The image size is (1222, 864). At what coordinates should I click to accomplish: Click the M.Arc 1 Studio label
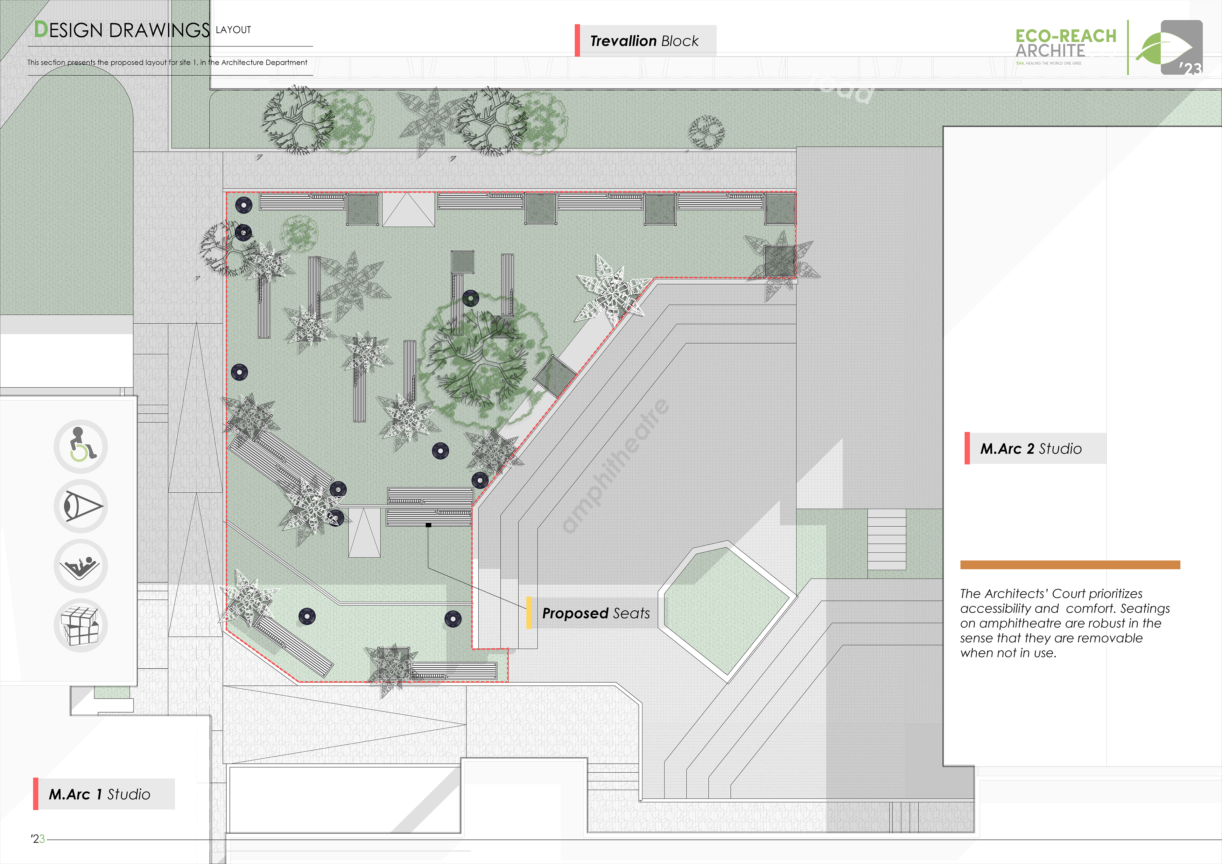(100, 794)
